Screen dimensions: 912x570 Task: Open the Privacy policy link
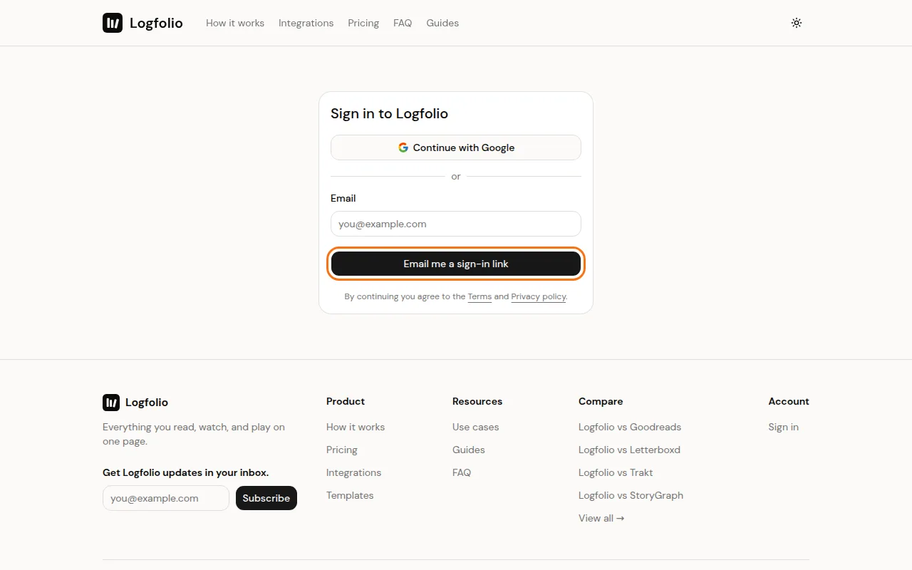click(538, 296)
